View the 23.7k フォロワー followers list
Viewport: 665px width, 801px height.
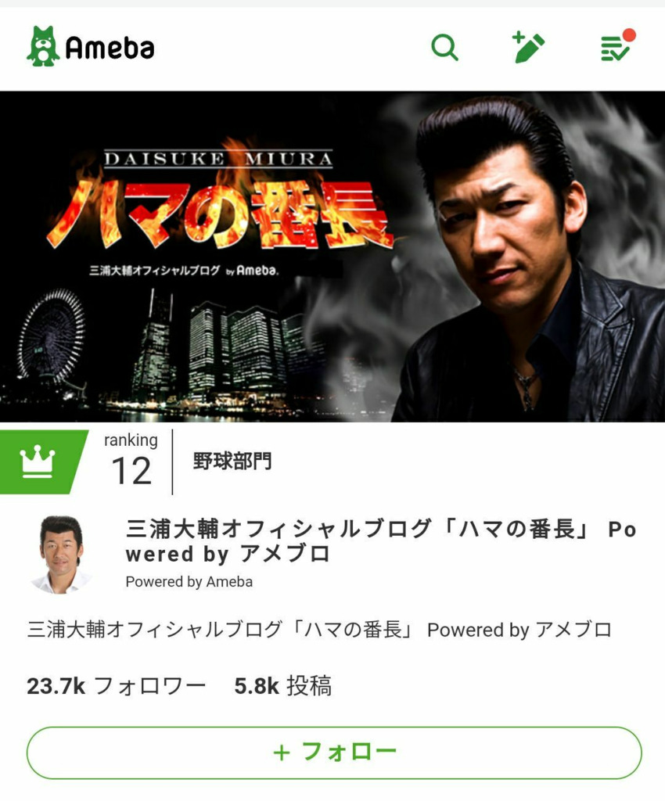pyautogui.click(x=117, y=686)
